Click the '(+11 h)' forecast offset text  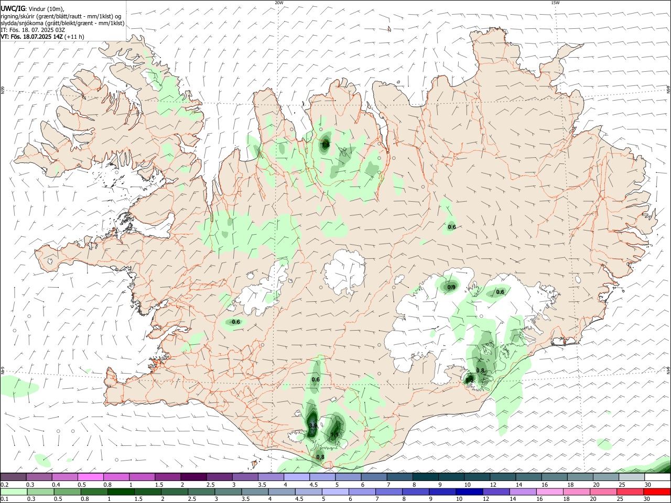click(74, 37)
